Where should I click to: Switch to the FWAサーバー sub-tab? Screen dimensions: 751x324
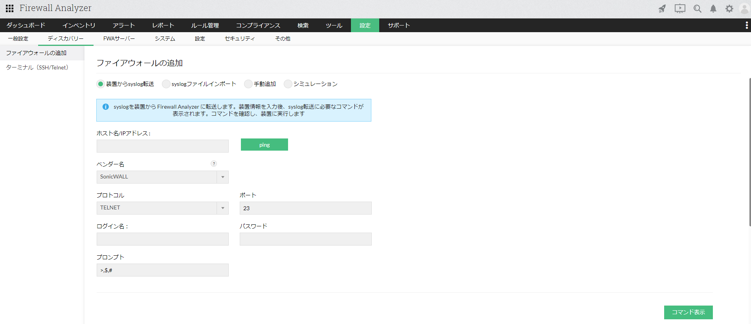coord(119,38)
